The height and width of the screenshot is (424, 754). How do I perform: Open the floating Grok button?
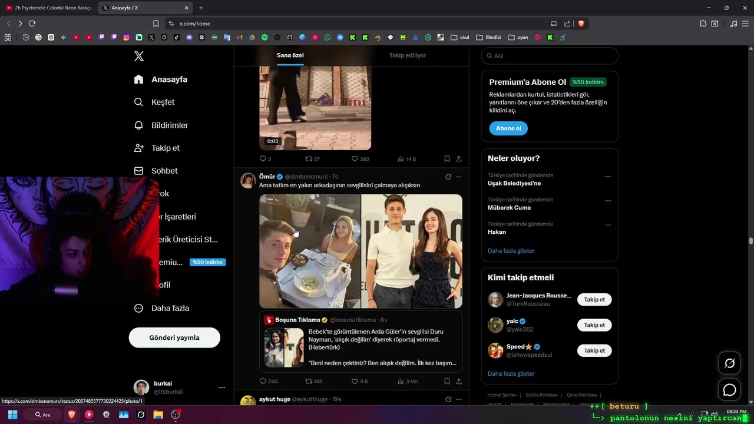(730, 363)
